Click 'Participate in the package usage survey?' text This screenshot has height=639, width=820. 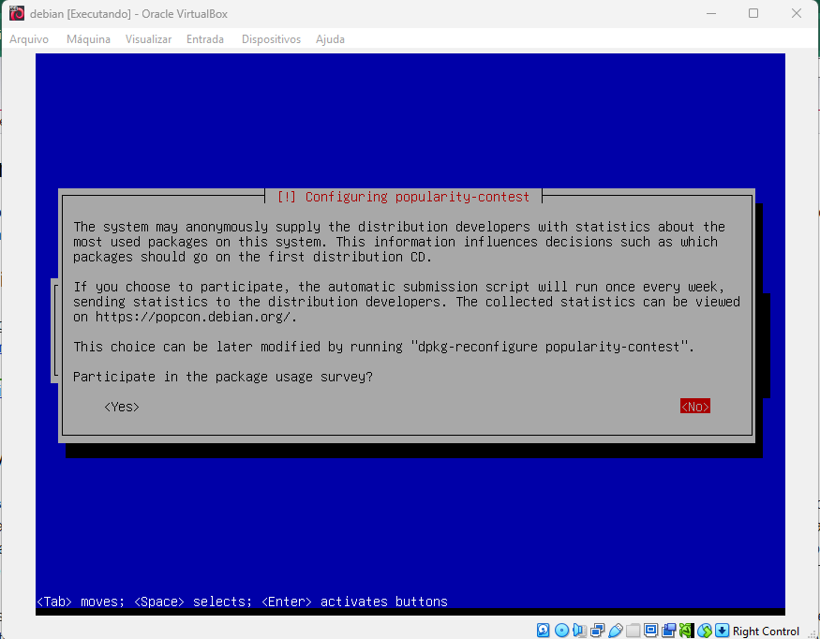pos(223,377)
